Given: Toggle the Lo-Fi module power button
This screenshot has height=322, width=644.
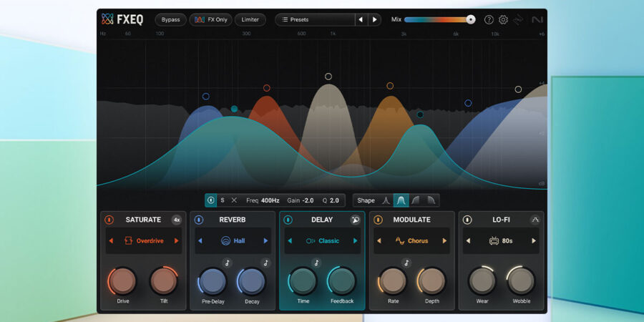Looking at the screenshot, I should (x=467, y=220).
